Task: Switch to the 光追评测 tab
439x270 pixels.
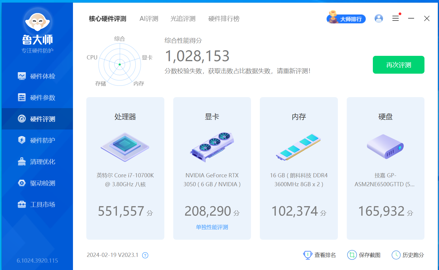Action: pos(183,19)
